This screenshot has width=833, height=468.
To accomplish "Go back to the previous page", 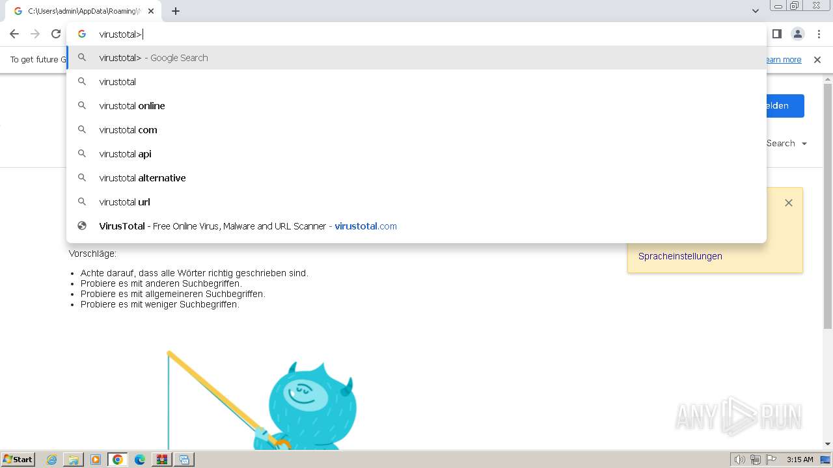I will coord(14,34).
